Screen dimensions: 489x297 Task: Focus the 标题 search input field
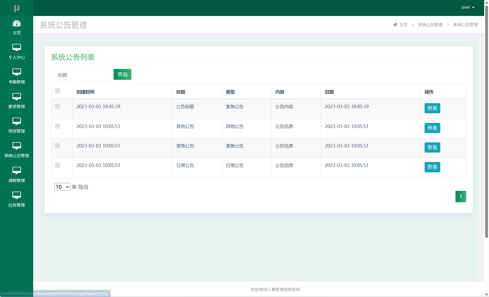83,75
